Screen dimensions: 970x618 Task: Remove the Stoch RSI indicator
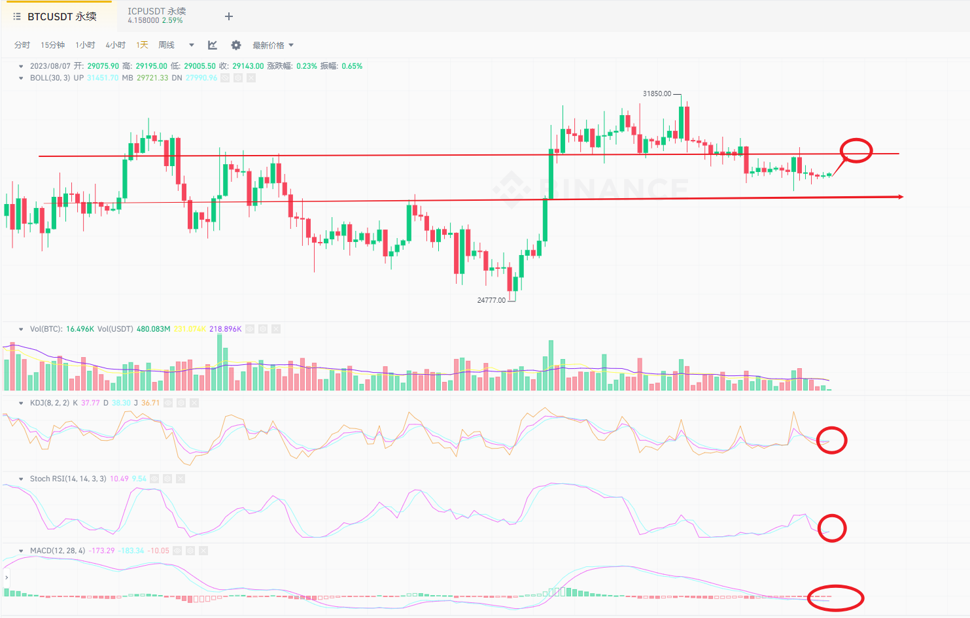[181, 479]
